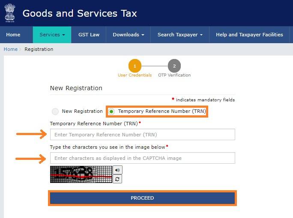Screen dimensions: 293x218
Task: Expand the Downloads menu
Action: coord(129,35)
